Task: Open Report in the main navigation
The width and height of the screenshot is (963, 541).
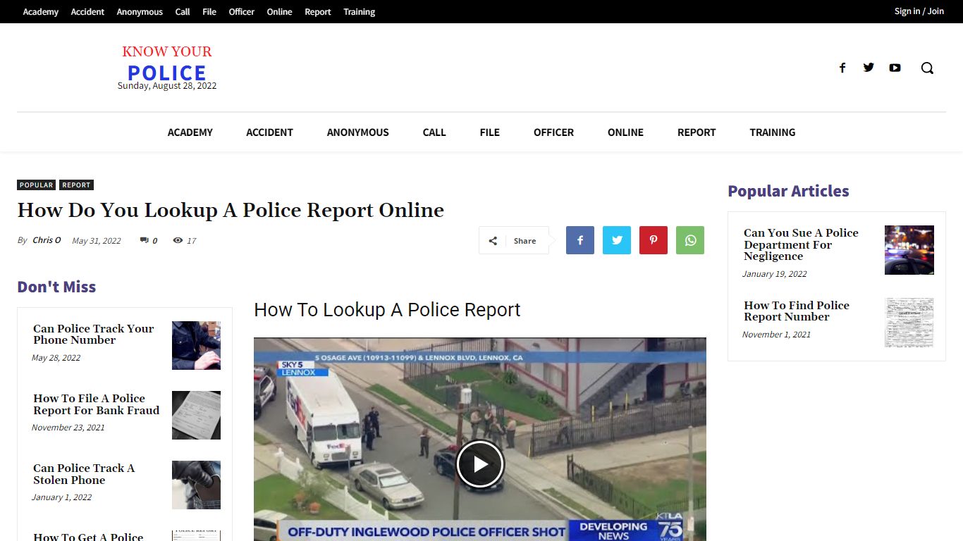Action: coord(697,132)
